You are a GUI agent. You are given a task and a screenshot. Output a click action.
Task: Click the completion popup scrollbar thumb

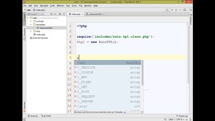tap(142, 73)
